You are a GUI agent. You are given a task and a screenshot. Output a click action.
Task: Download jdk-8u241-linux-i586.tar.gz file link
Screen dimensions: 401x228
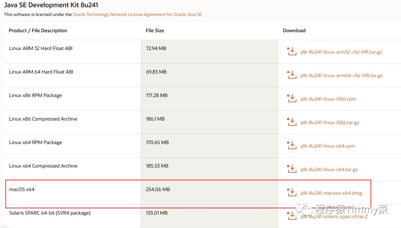point(330,123)
